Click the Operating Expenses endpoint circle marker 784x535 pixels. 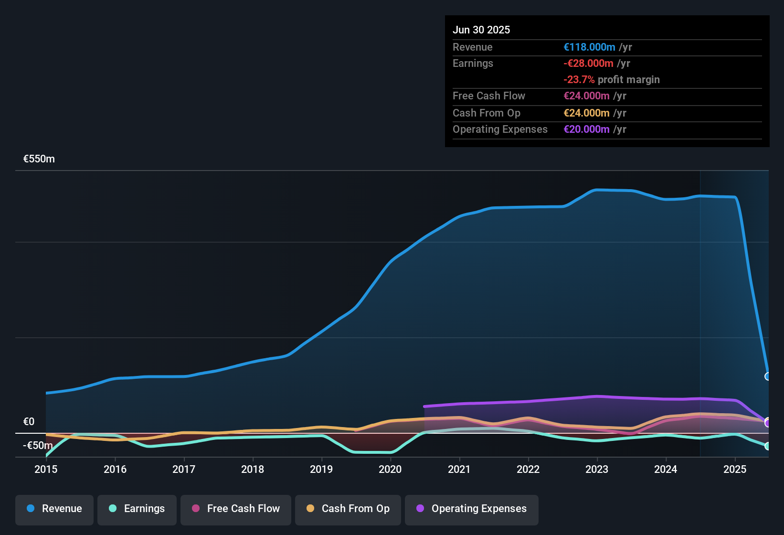[x=768, y=423]
